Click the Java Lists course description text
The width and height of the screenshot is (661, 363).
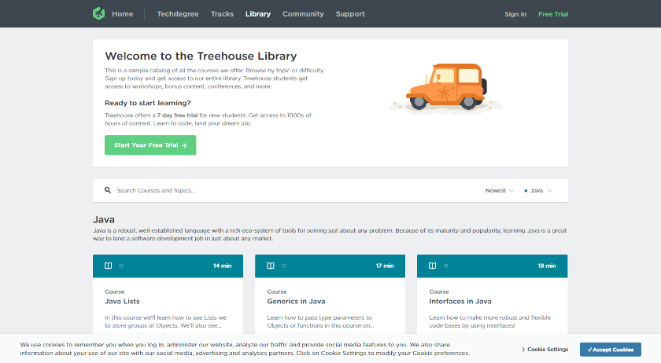166,321
